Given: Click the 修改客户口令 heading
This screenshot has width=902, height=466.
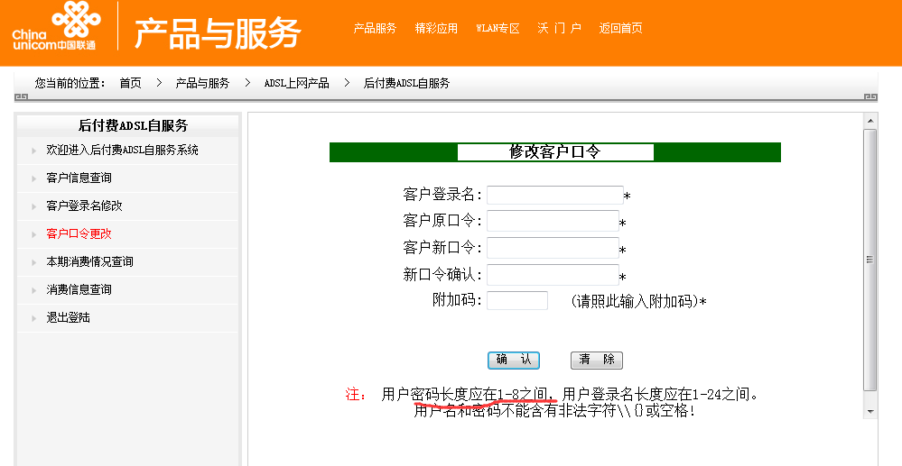Looking at the screenshot, I should click(555, 152).
